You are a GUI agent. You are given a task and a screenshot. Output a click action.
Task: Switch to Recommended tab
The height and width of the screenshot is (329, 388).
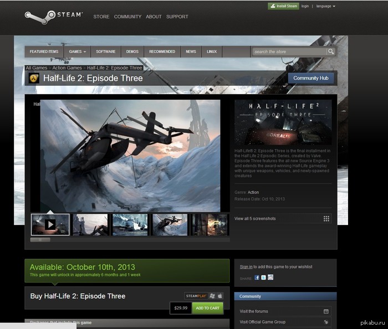pos(162,52)
